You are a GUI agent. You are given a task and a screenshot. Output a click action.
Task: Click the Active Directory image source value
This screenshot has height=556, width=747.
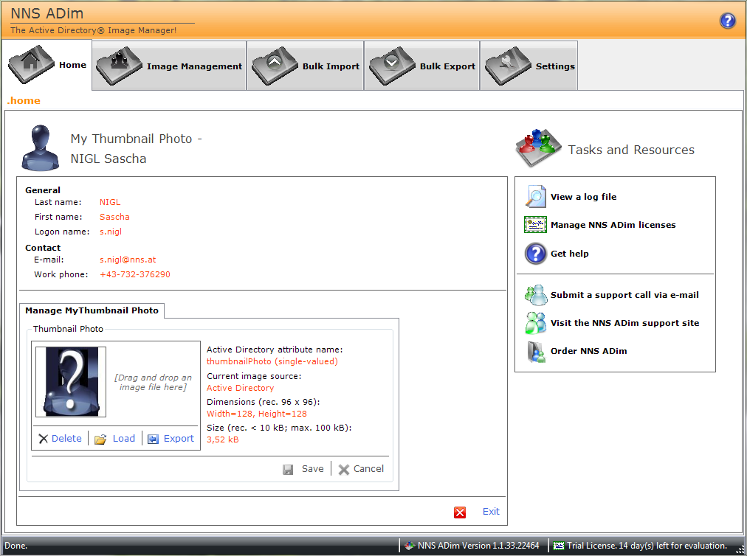pos(240,388)
